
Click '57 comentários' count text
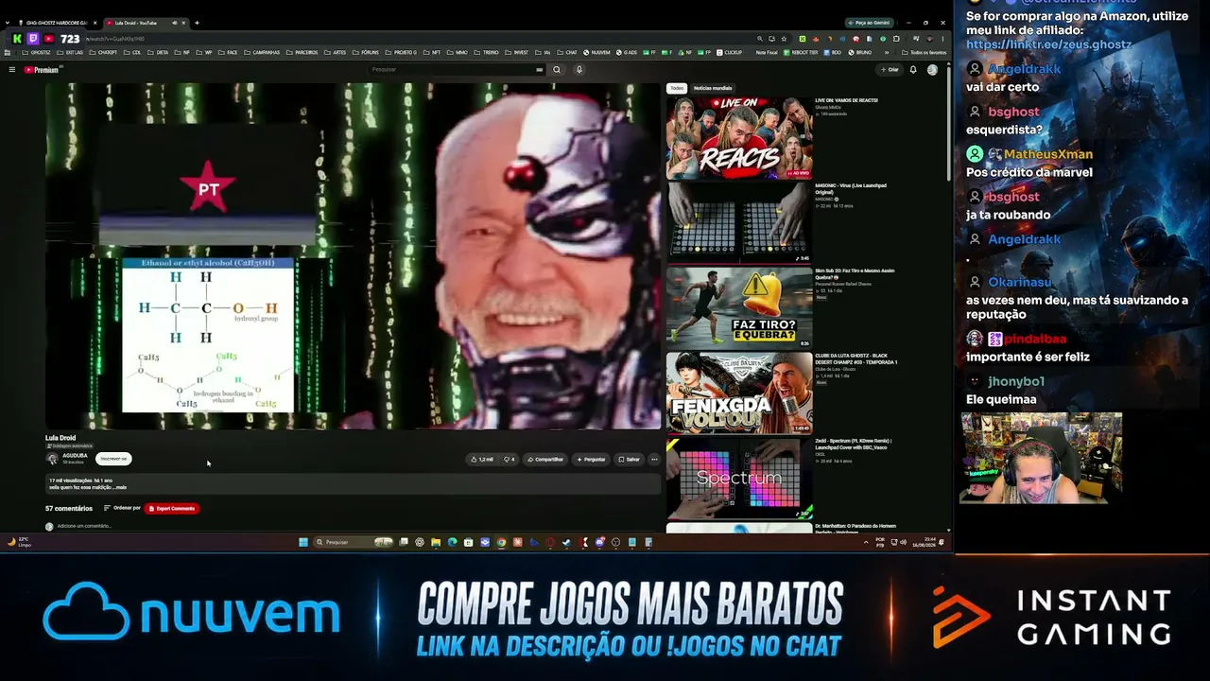[x=69, y=508]
